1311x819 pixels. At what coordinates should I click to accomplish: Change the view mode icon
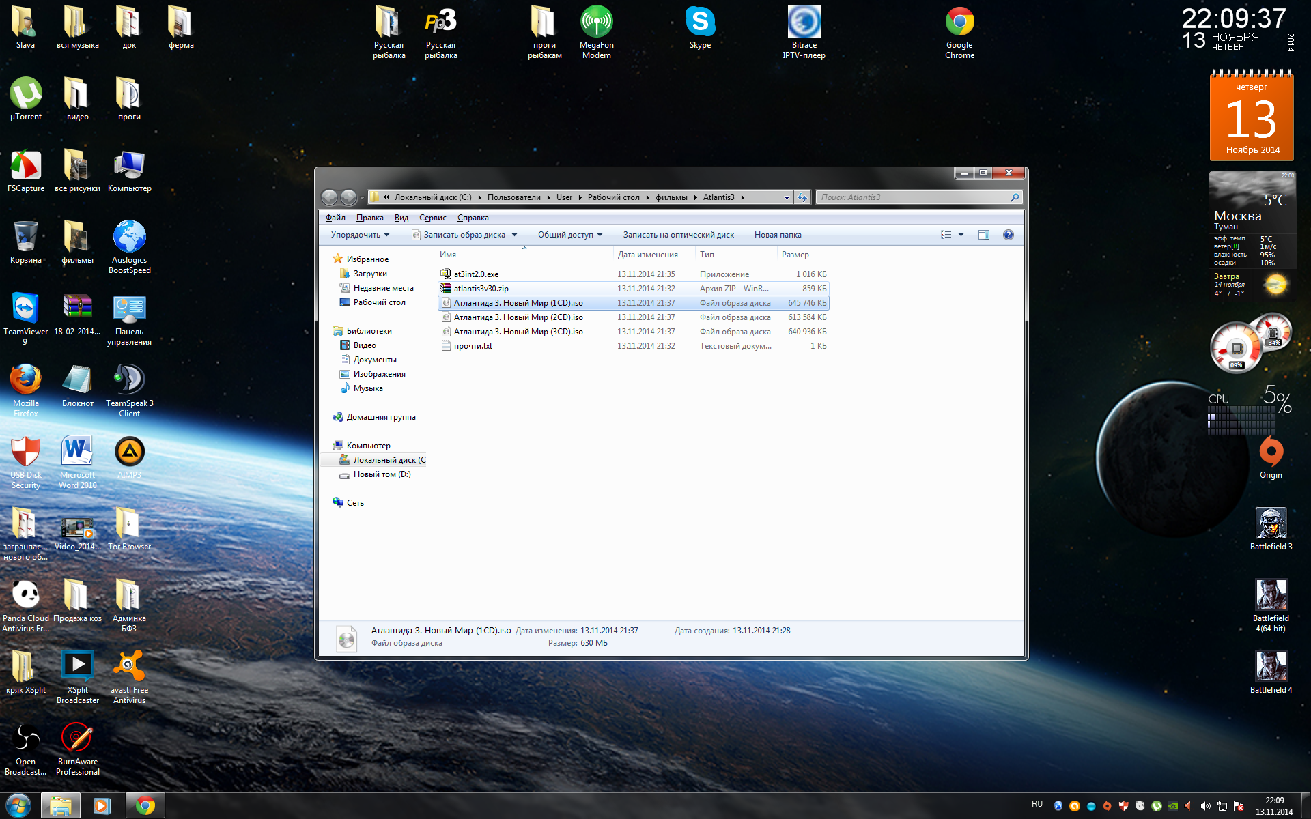[x=946, y=235]
